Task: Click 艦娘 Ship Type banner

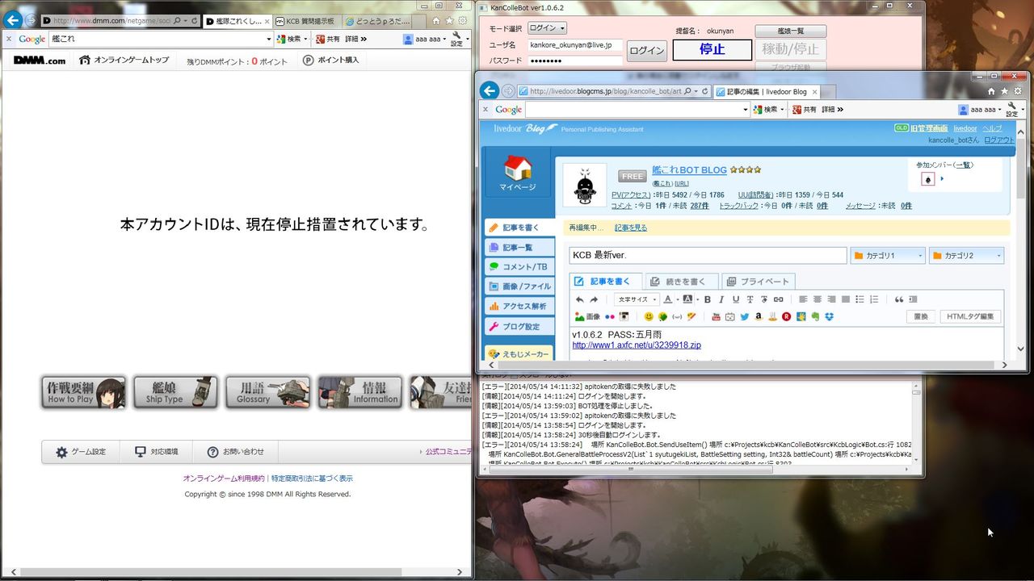Action: (175, 392)
